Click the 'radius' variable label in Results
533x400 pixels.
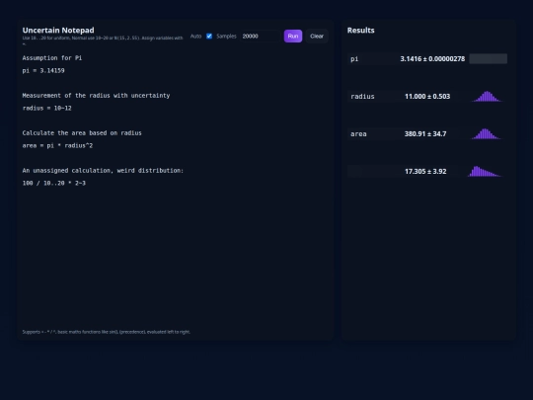(362, 96)
